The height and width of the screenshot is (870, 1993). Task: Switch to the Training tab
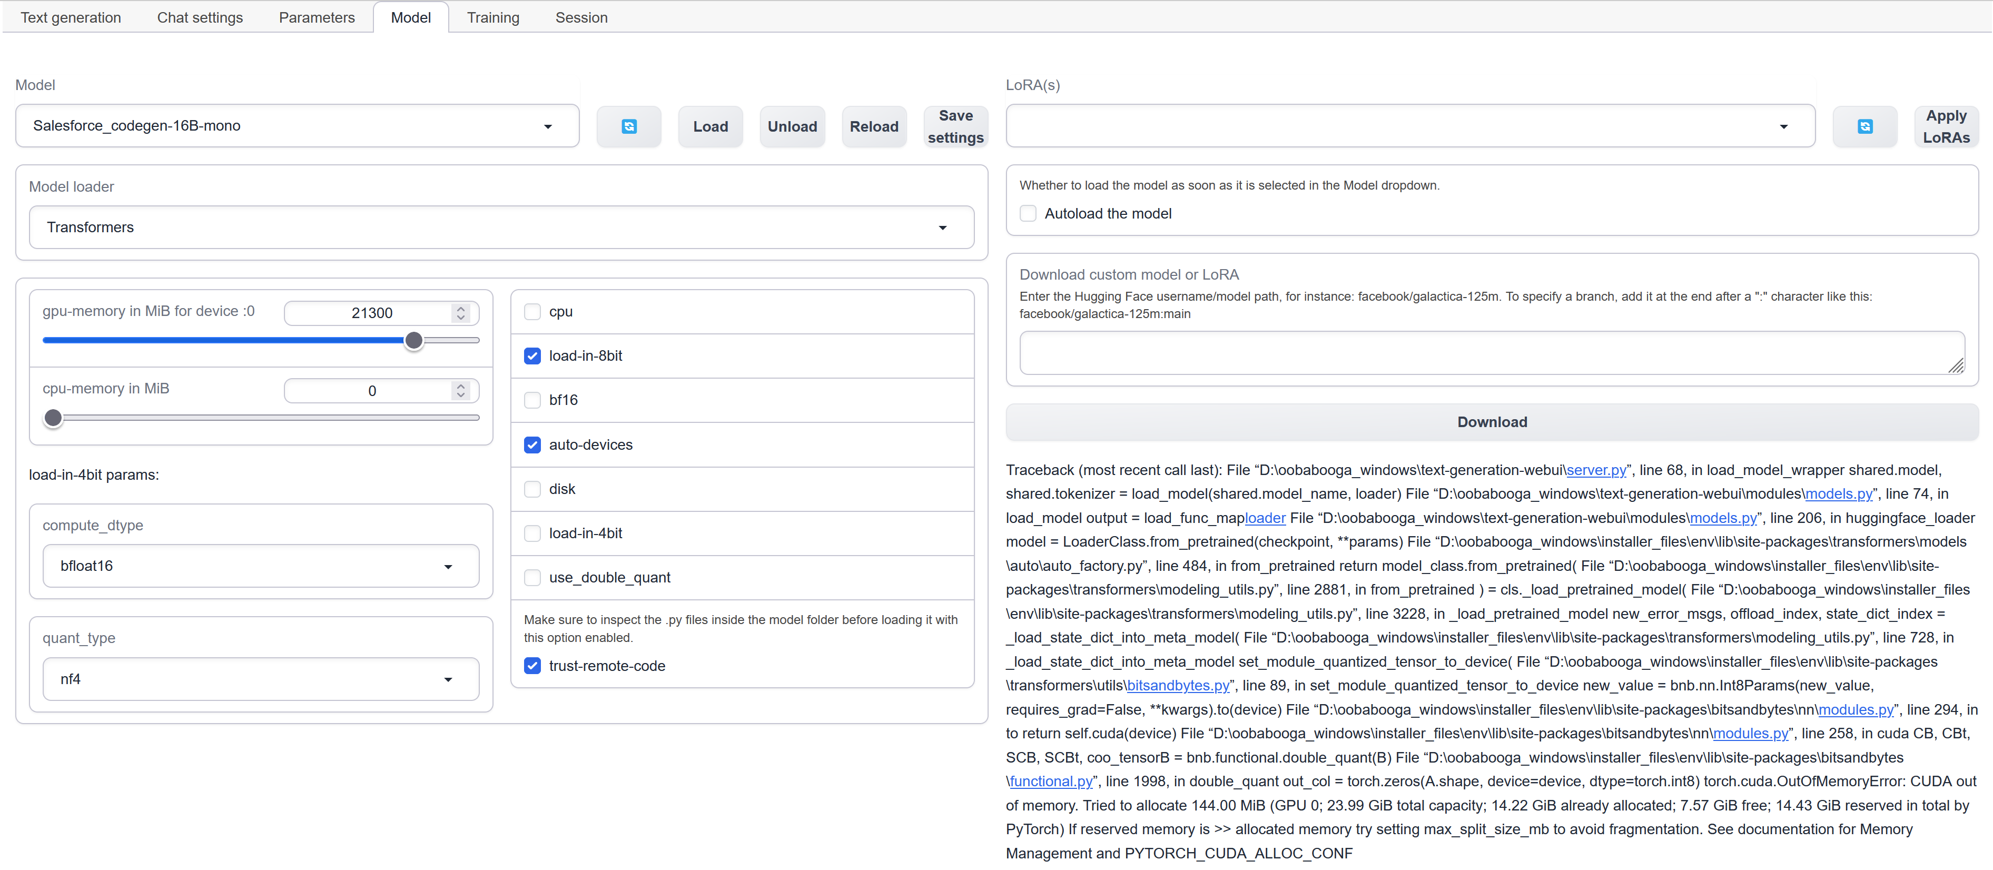pos(493,17)
